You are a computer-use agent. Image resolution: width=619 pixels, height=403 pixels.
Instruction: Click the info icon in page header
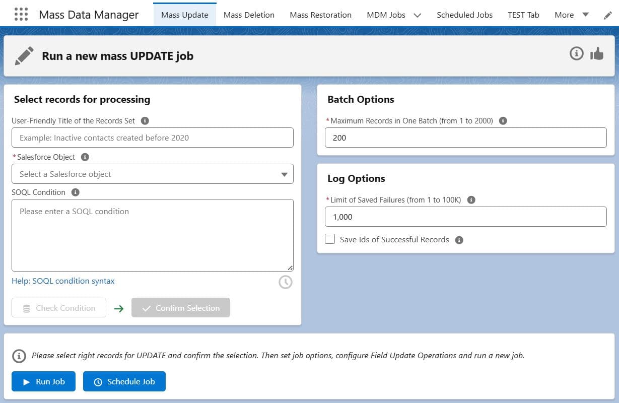577,53
